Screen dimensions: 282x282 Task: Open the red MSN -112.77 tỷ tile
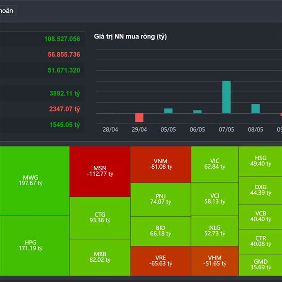coord(100,171)
